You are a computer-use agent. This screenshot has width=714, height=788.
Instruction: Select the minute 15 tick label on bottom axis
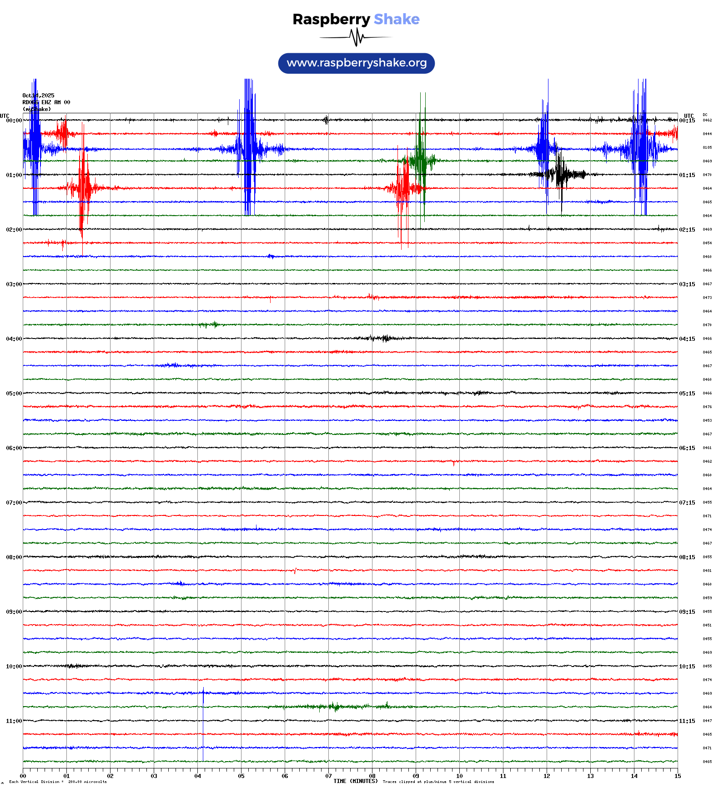coord(677,776)
